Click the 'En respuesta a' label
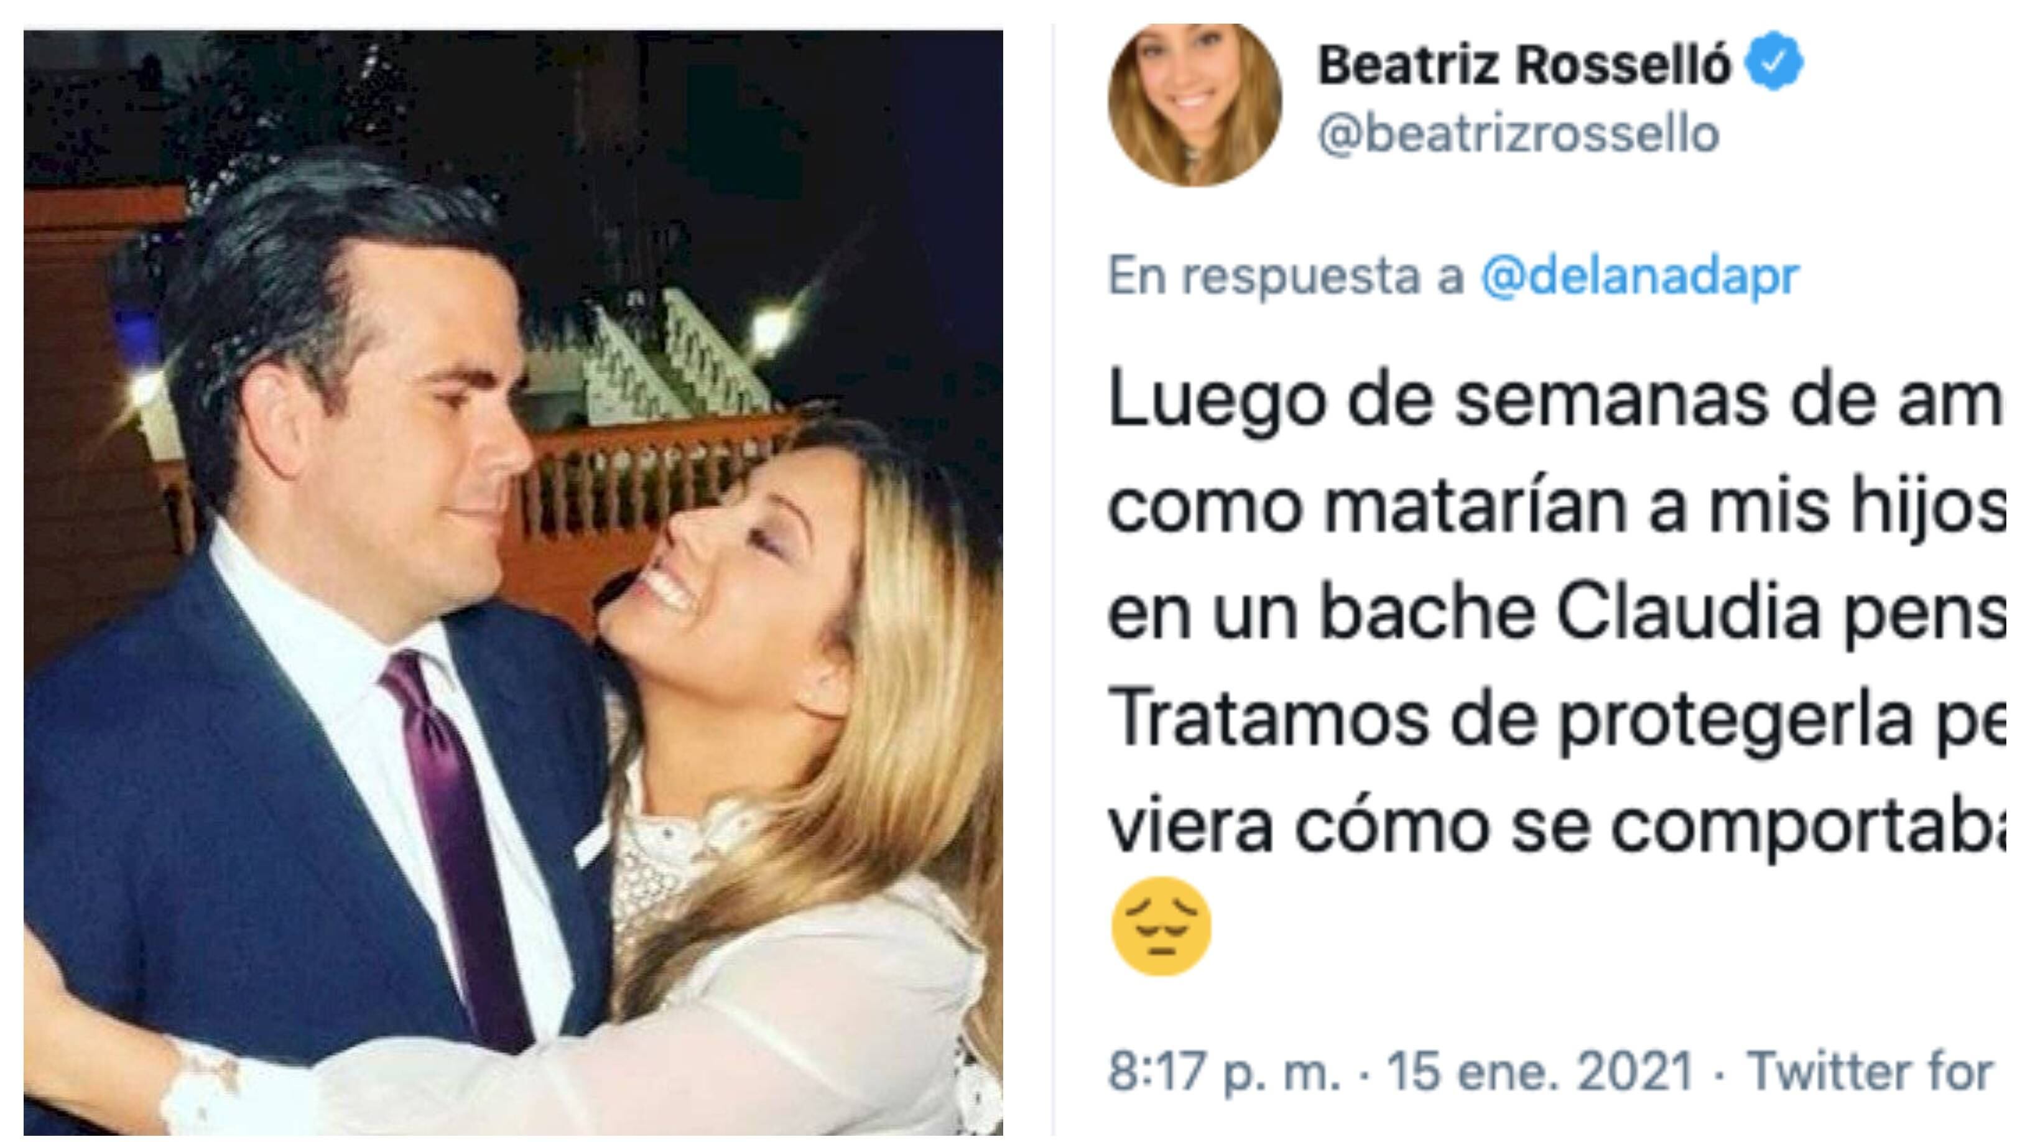The width and height of the screenshot is (2030, 1142). (x=1286, y=277)
